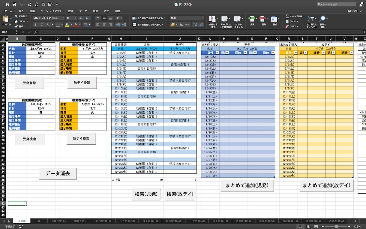Open 並べ替えとフィルター sort and filter
The width and height of the screenshot is (366, 229).
(x=311, y=22)
